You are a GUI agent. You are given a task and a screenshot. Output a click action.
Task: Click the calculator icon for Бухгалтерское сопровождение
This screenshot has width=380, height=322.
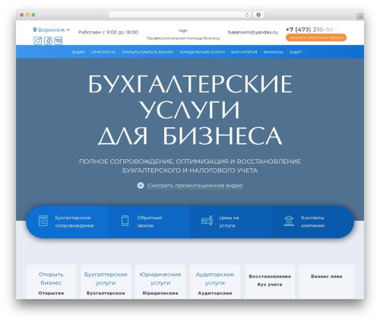tap(43, 221)
